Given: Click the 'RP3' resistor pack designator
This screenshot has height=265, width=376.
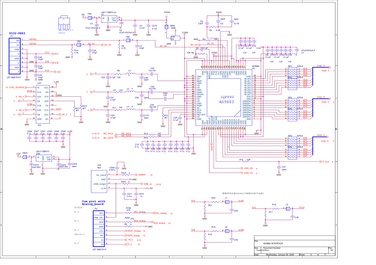Looking at the screenshot, I should pos(290,98).
